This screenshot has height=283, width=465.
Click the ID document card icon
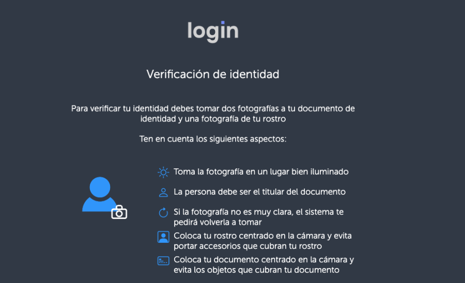(x=163, y=261)
